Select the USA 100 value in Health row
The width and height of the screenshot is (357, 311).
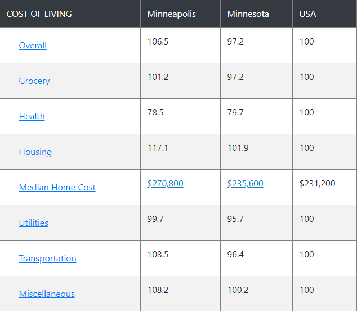307,113
